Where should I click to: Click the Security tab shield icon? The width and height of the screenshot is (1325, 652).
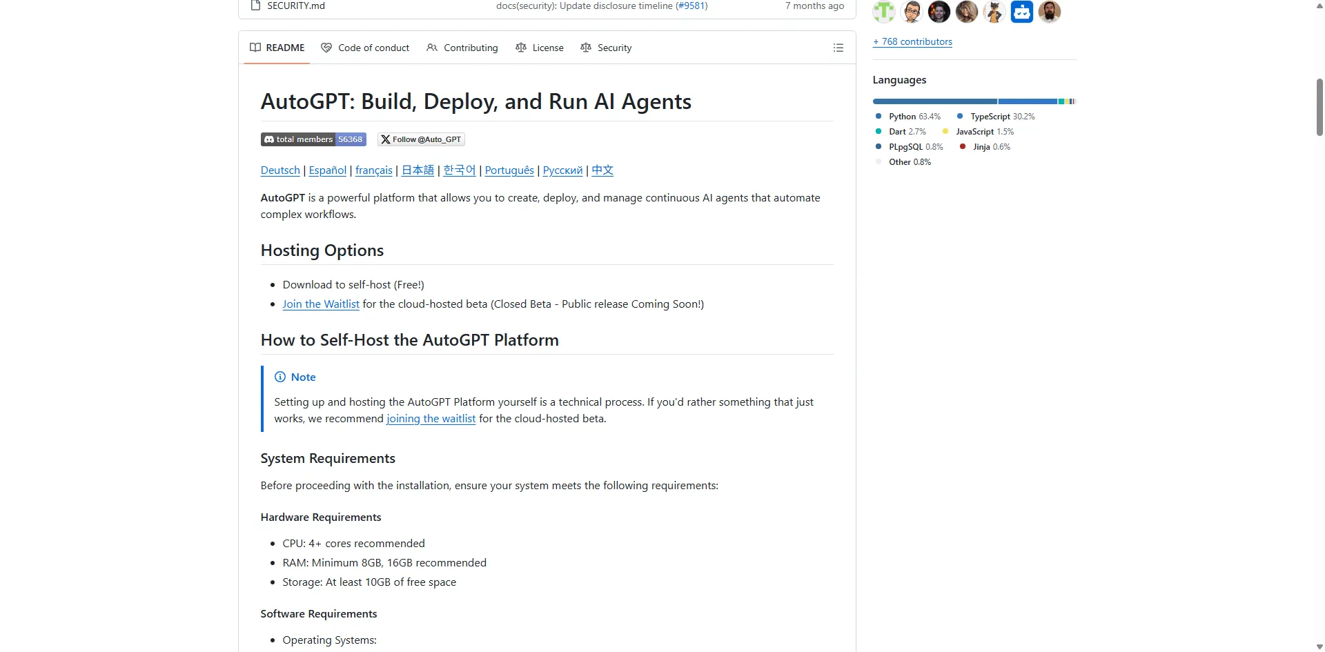(586, 48)
